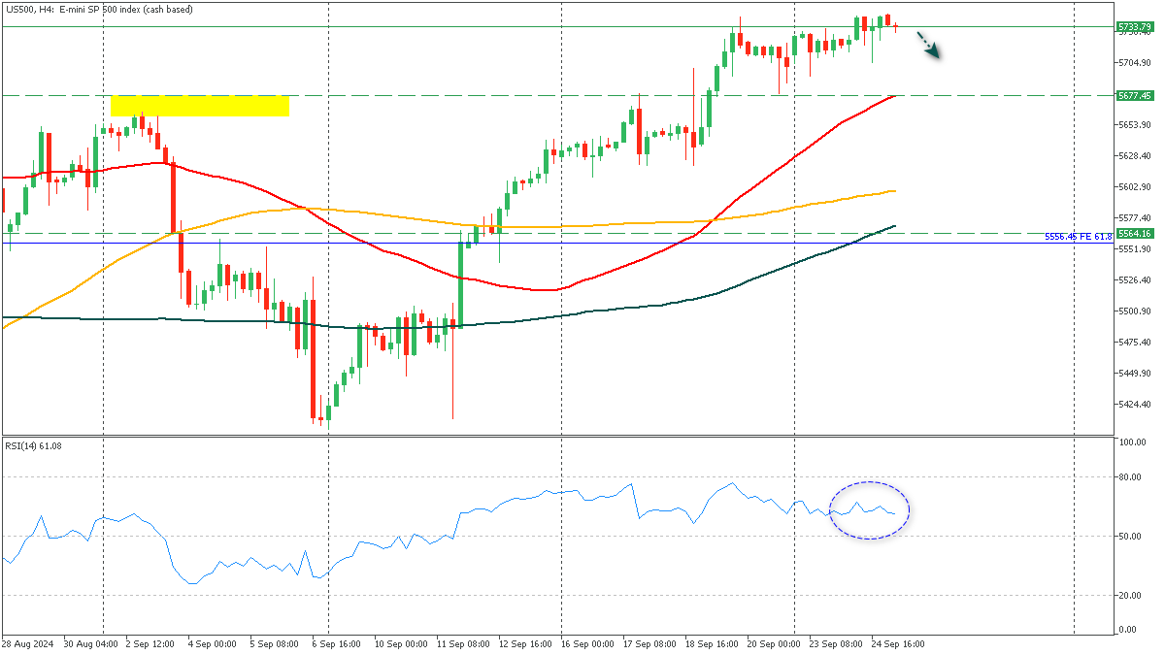Click the RSI(14) 61.08 indicator label
This screenshot has height=655, width=1165.
tap(34, 445)
